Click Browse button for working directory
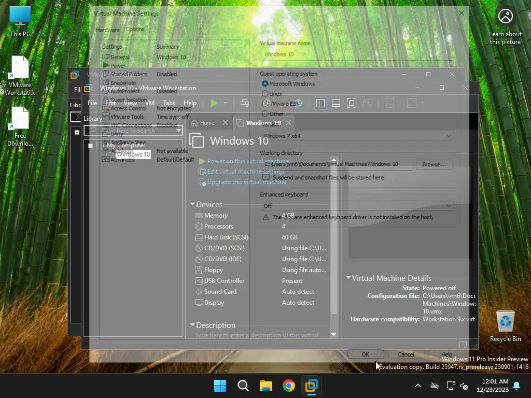 pyautogui.click(x=434, y=164)
